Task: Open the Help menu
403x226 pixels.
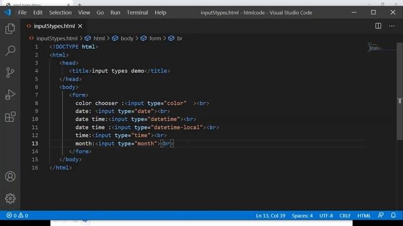Action: click(x=161, y=13)
